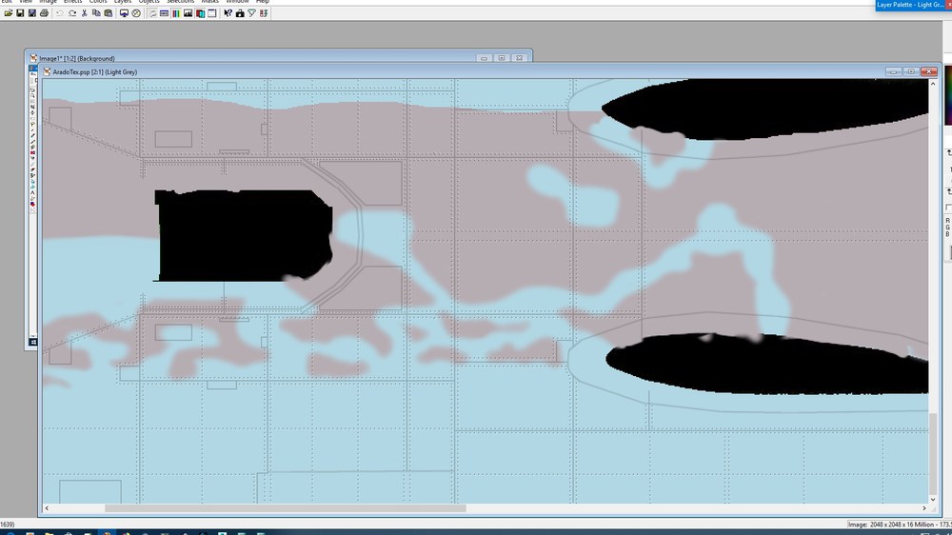The width and height of the screenshot is (952, 535).
Task: Toggle the Tool Palette toolbar icon
Action: point(152,13)
